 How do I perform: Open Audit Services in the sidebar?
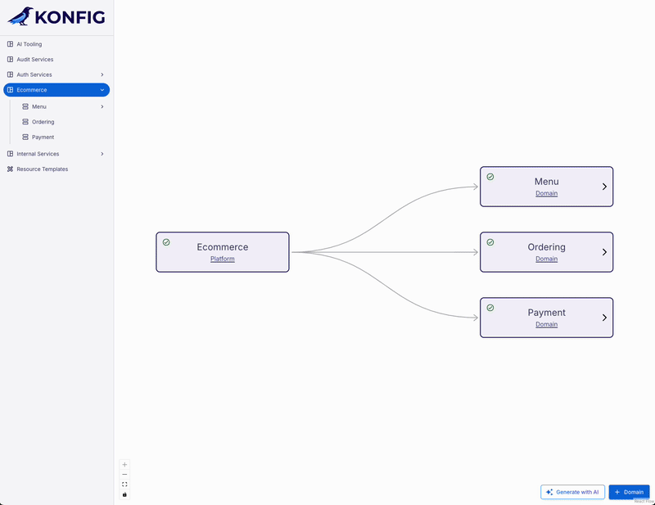[35, 60]
